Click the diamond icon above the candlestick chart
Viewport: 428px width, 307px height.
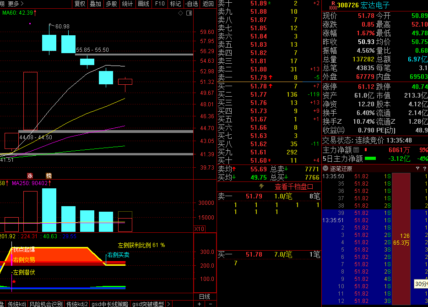(x=181, y=13)
